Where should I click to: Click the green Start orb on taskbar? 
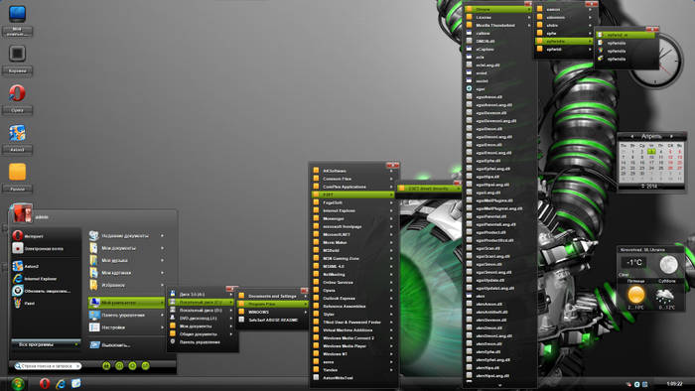(18, 383)
